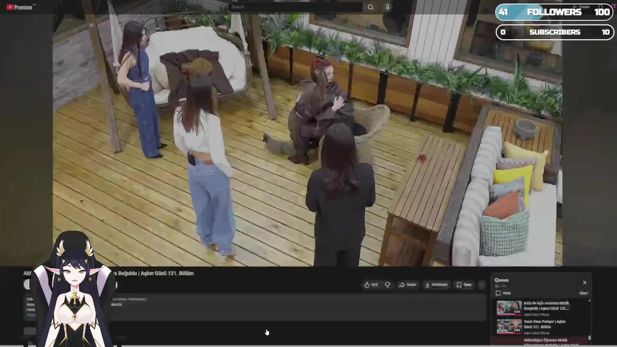Click the video title 'Aşkın Gücü 121. Bölüm'

coord(167,273)
